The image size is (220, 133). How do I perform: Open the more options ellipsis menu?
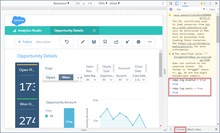tap(150, 42)
